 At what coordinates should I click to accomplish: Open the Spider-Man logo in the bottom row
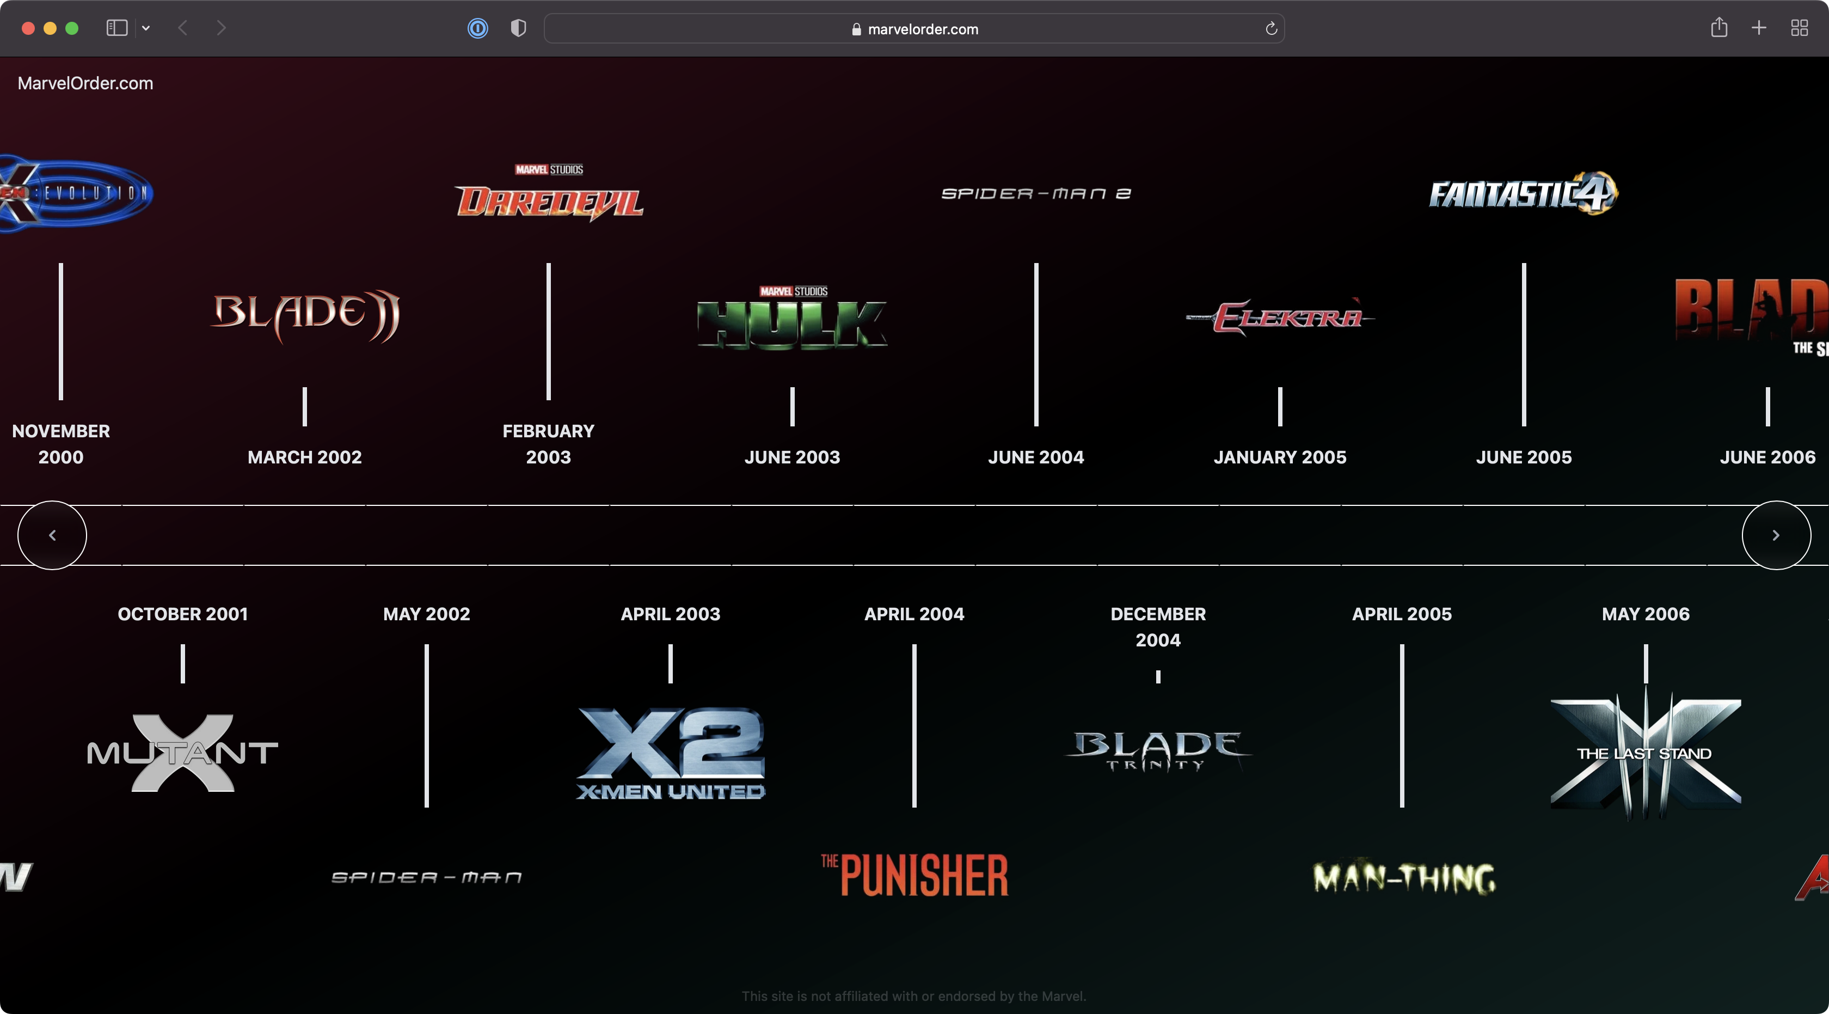(x=427, y=878)
